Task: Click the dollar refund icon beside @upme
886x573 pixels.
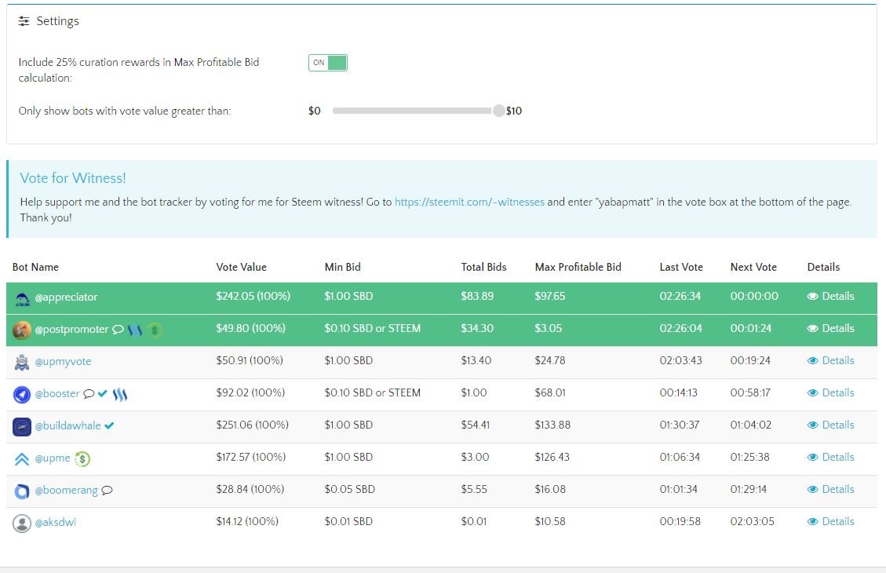Action: [x=82, y=459]
